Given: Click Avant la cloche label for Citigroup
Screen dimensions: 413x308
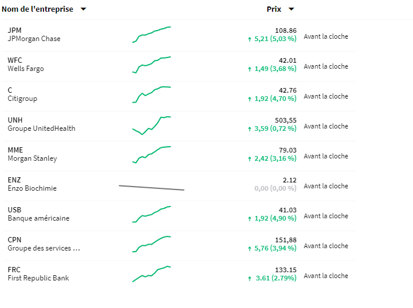Looking at the screenshot, I should coord(326,96).
